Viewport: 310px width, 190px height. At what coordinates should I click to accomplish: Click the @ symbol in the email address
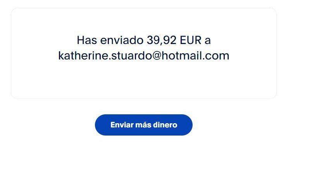click(157, 56)
